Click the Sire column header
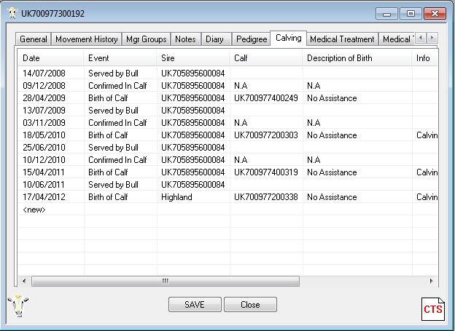The width and height of the screenshot is (455, 331). click(193, 58)
